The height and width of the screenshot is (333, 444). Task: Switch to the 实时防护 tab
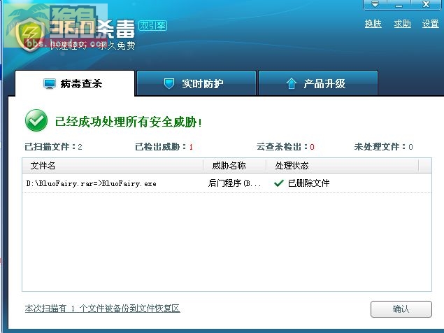click(196, 83)
